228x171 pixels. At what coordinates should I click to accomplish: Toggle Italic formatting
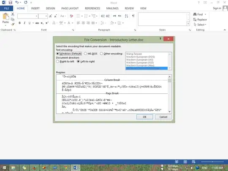coord(24,23)
